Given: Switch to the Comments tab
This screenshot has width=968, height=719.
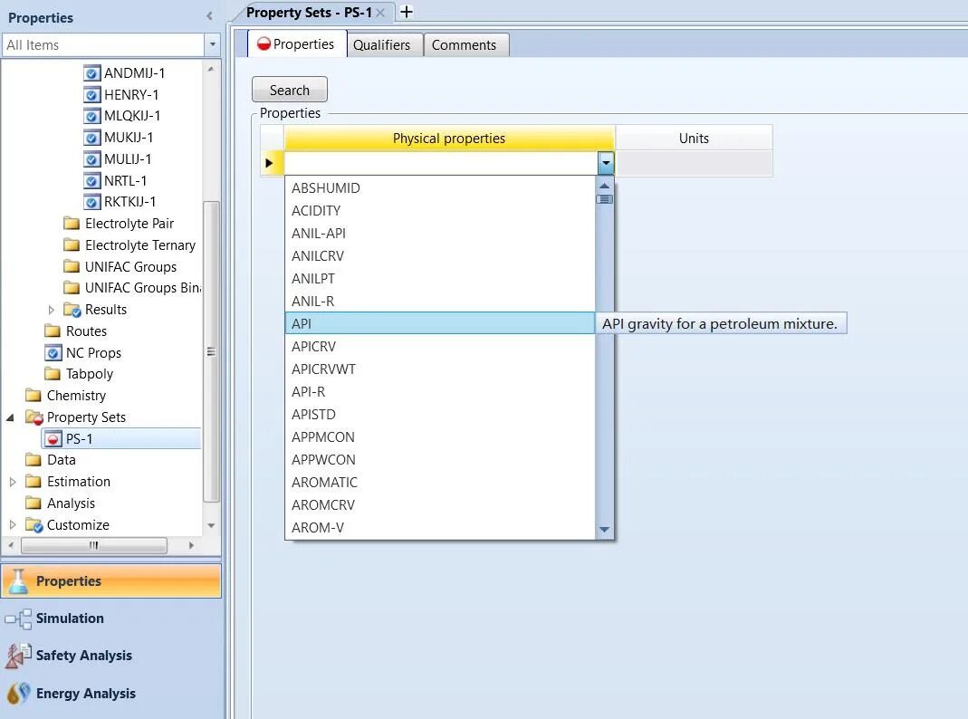Looking at the screenshot, I should coord(465,45).
